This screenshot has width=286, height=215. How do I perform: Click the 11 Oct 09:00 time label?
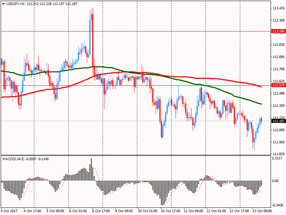[x=193, y=211]
